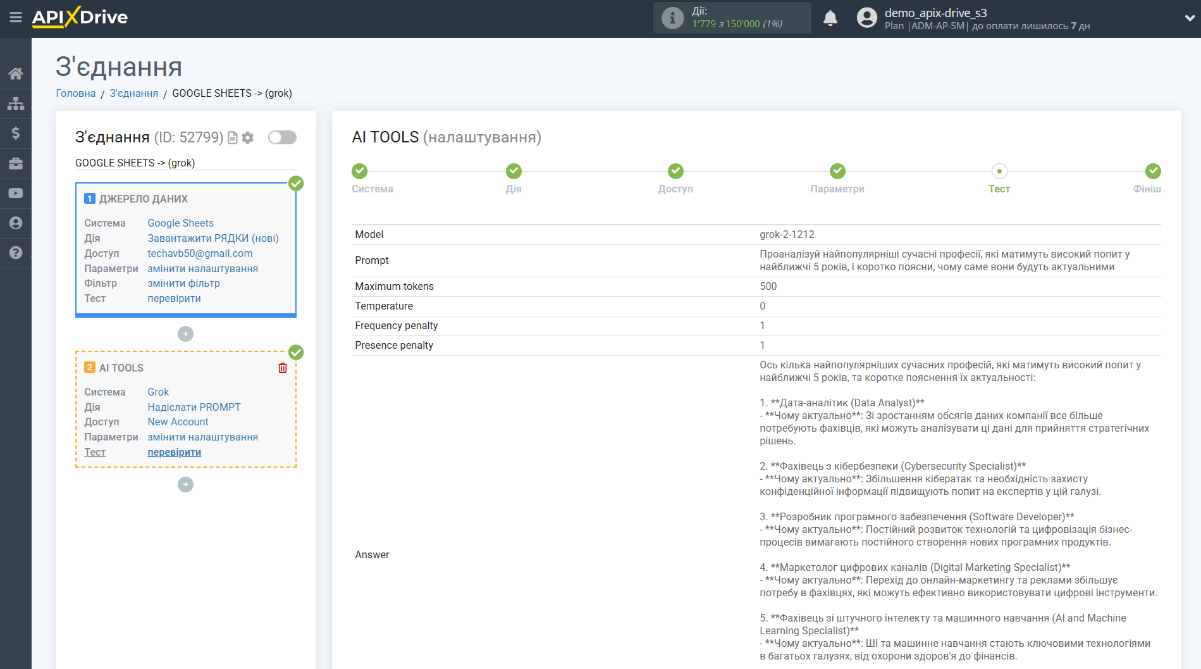The height and width of the screenshot is (669, 1201).
Task: Open the help question mark icon
Action: [x=16, y=253]
